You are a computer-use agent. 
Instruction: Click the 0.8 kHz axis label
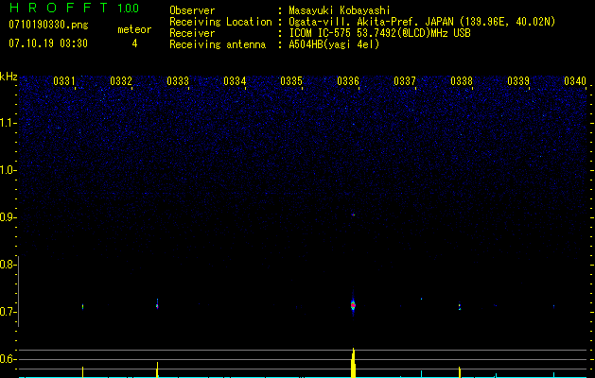tap(8, 265)
